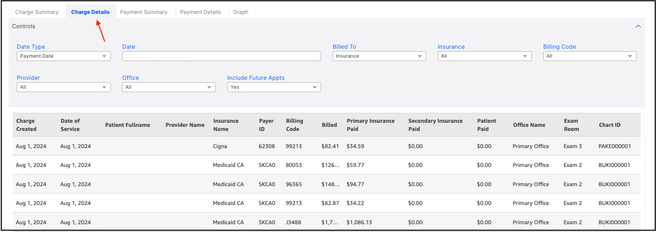
Task: Open the Office filter dropdown
Action: (169, 87)
